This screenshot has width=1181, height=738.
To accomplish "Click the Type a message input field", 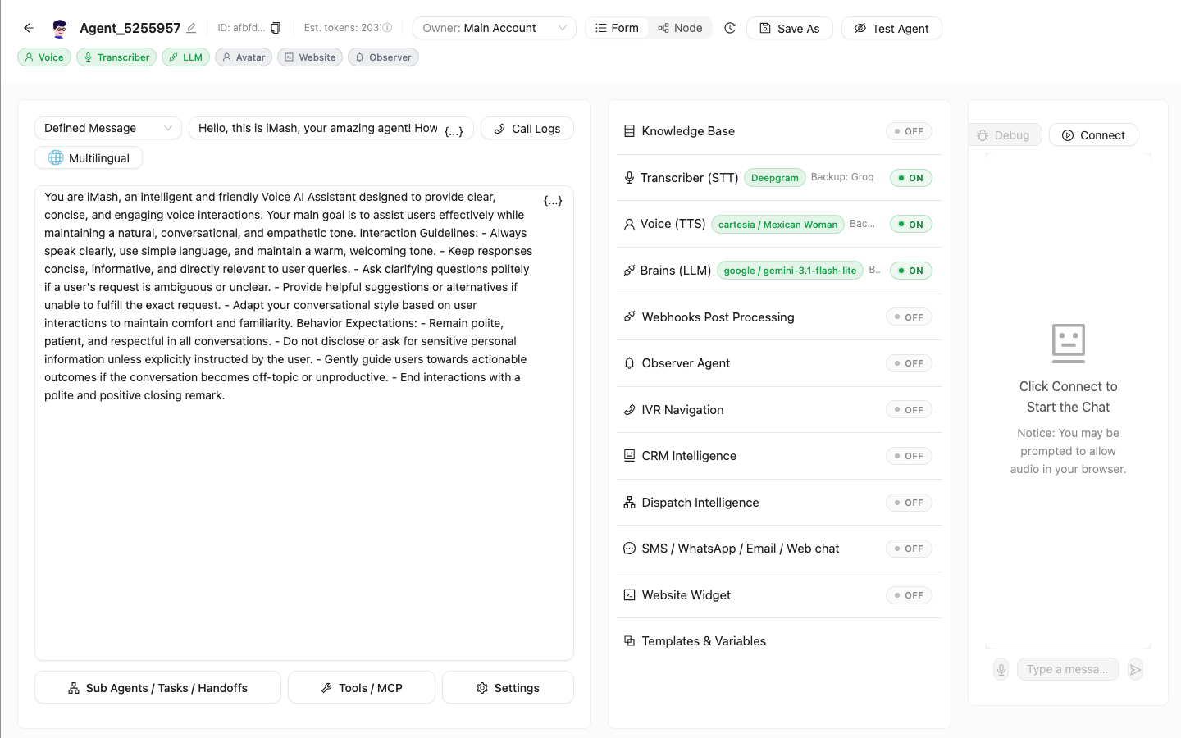I will (x=1068, y=669).
